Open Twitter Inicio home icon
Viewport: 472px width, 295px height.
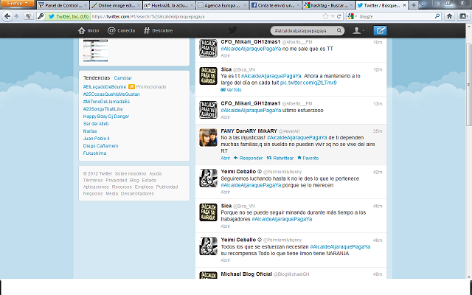pos(88,30)
